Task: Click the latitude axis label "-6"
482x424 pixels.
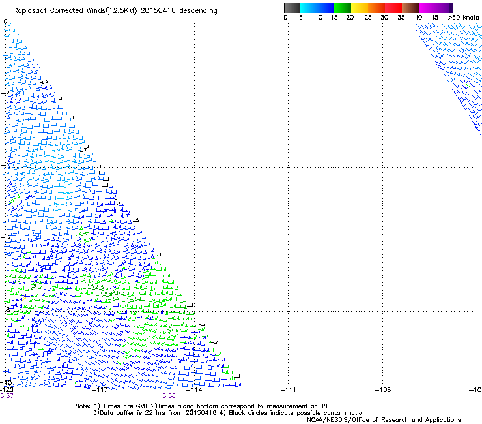Action: (x=5, y=237)
